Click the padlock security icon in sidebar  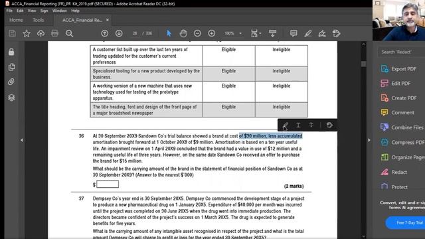[x=11, y=52]
